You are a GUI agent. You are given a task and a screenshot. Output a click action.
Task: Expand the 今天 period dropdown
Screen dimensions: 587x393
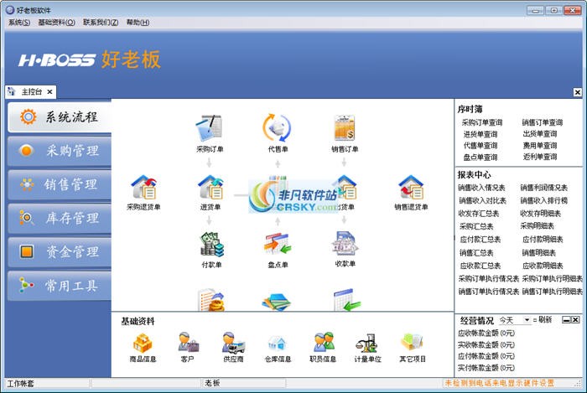[527, 320]
